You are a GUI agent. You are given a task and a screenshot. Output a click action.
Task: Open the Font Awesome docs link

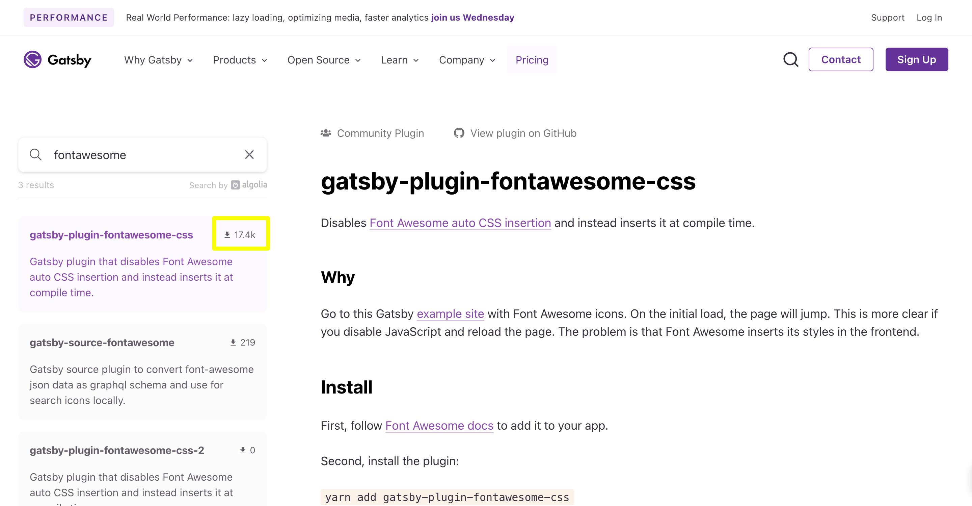439,426
